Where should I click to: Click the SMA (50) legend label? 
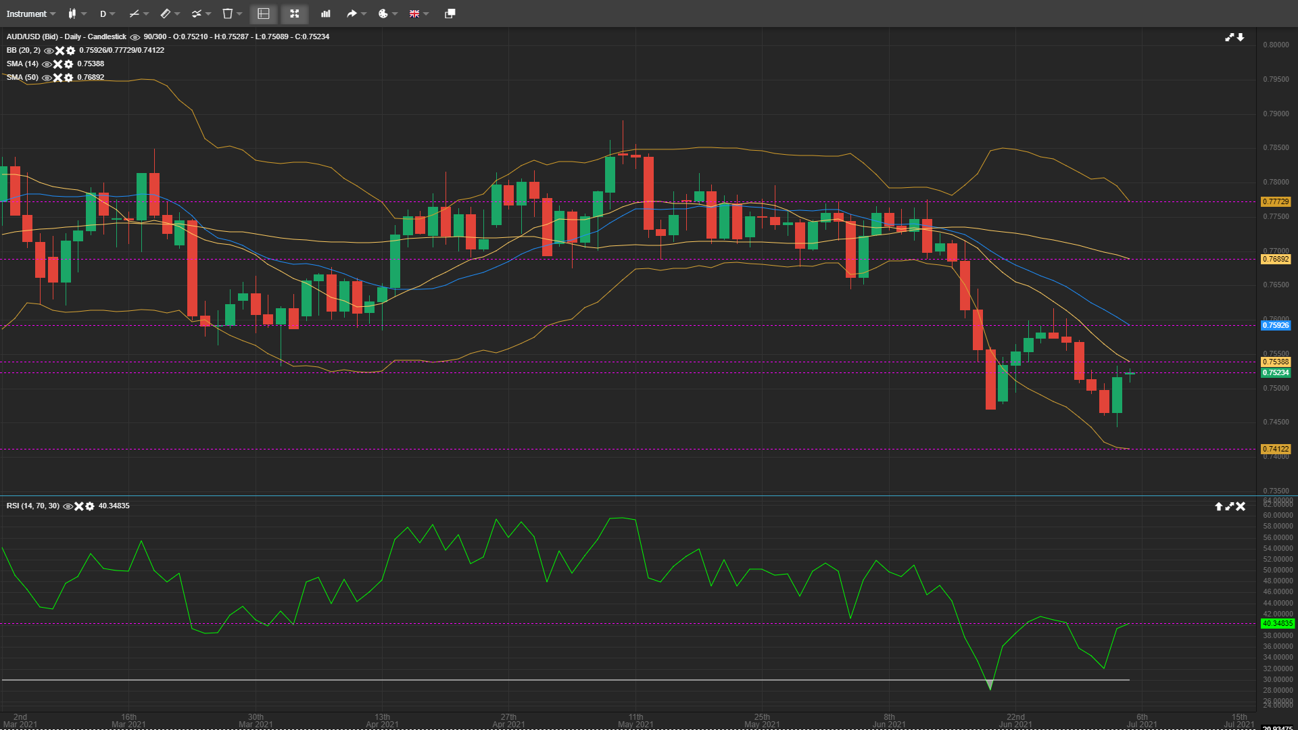22,77
